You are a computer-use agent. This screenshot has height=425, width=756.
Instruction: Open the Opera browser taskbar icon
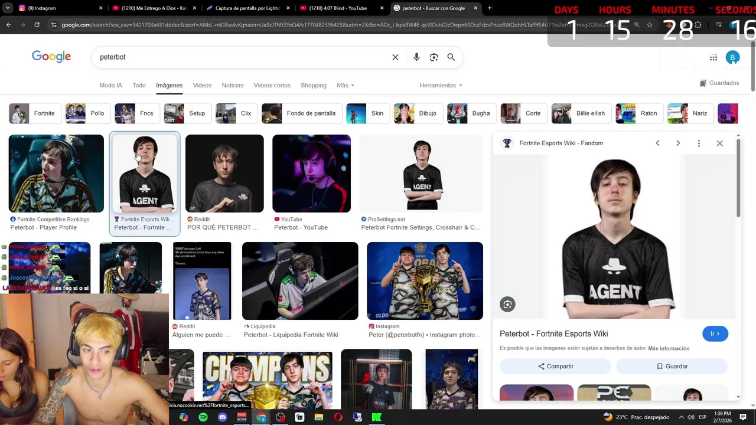click(338, 417)
